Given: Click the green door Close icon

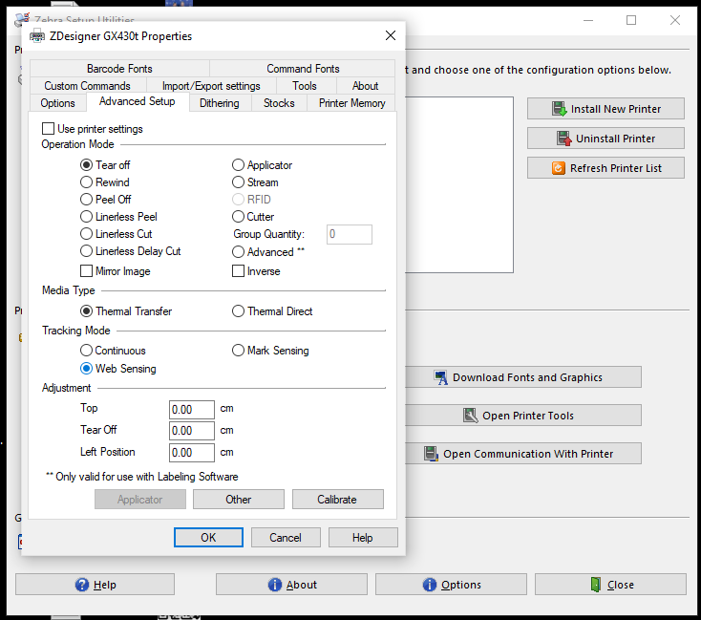Looking at the screenshot, I should click(x=595, y=585).
